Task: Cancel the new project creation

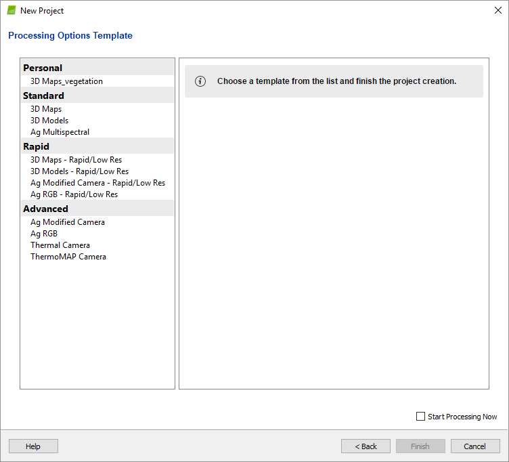Action: (475, 446)
